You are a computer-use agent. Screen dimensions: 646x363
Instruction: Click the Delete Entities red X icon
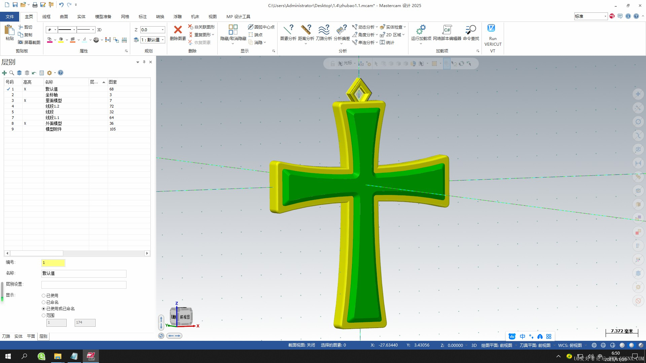point(178,30)
